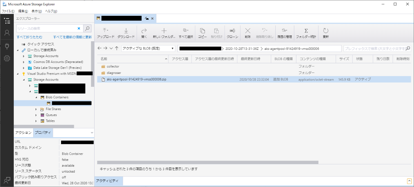Click Undelete (削除取り消し) toolbar button
The width and height of the screenshot is (414, 187).
(265, 33)
